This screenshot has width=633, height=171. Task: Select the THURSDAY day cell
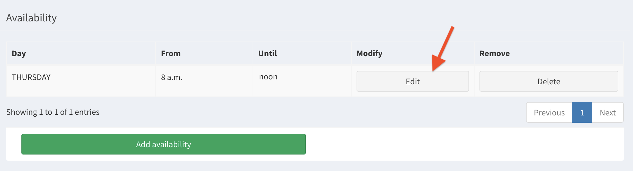pos(31,77)
